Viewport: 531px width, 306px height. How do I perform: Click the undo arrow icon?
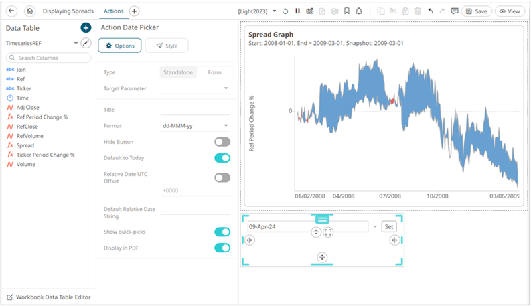coord(430,11)
